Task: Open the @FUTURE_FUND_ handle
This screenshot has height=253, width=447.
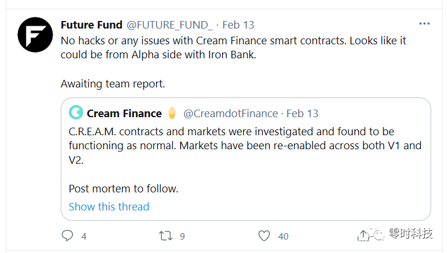Action: coord(170,25)
